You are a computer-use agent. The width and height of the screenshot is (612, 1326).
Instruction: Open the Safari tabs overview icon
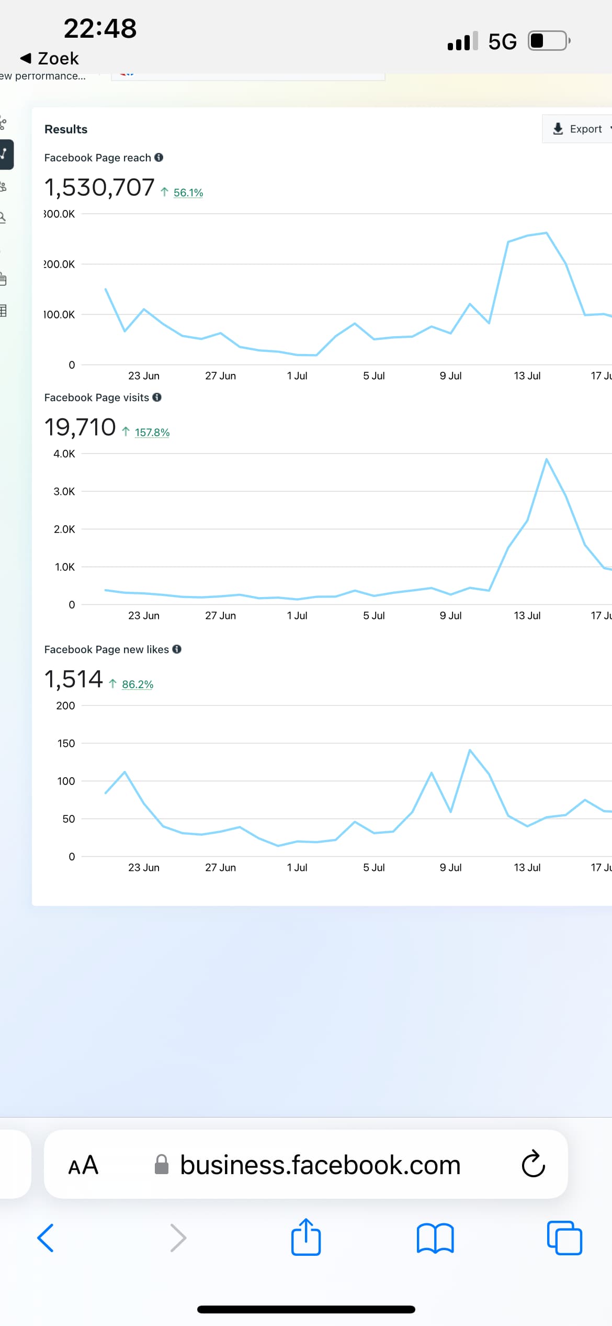564,1238
